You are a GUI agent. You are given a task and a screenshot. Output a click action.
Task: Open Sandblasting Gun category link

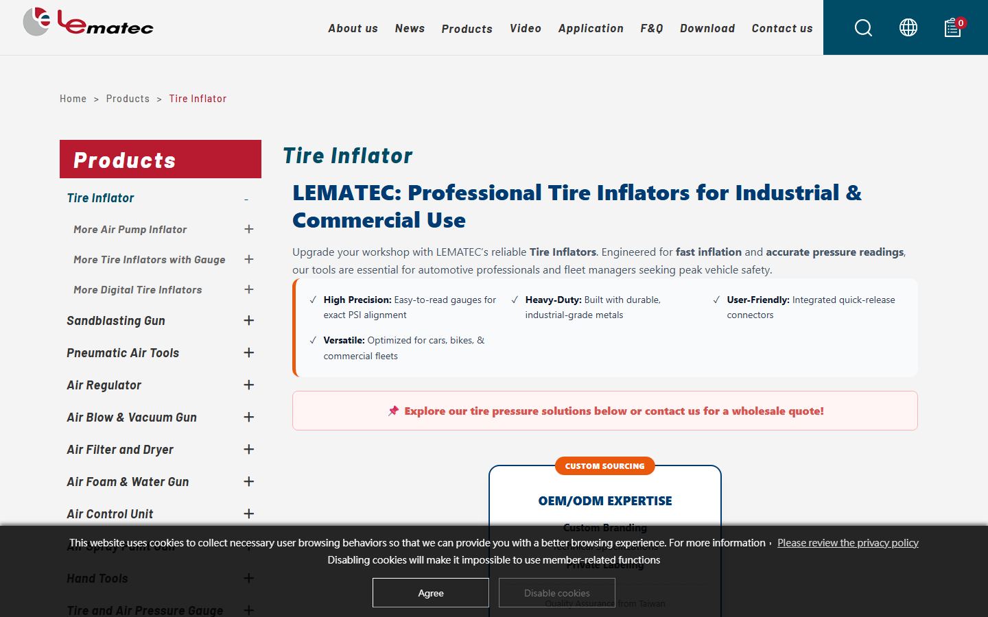(115, 321)
